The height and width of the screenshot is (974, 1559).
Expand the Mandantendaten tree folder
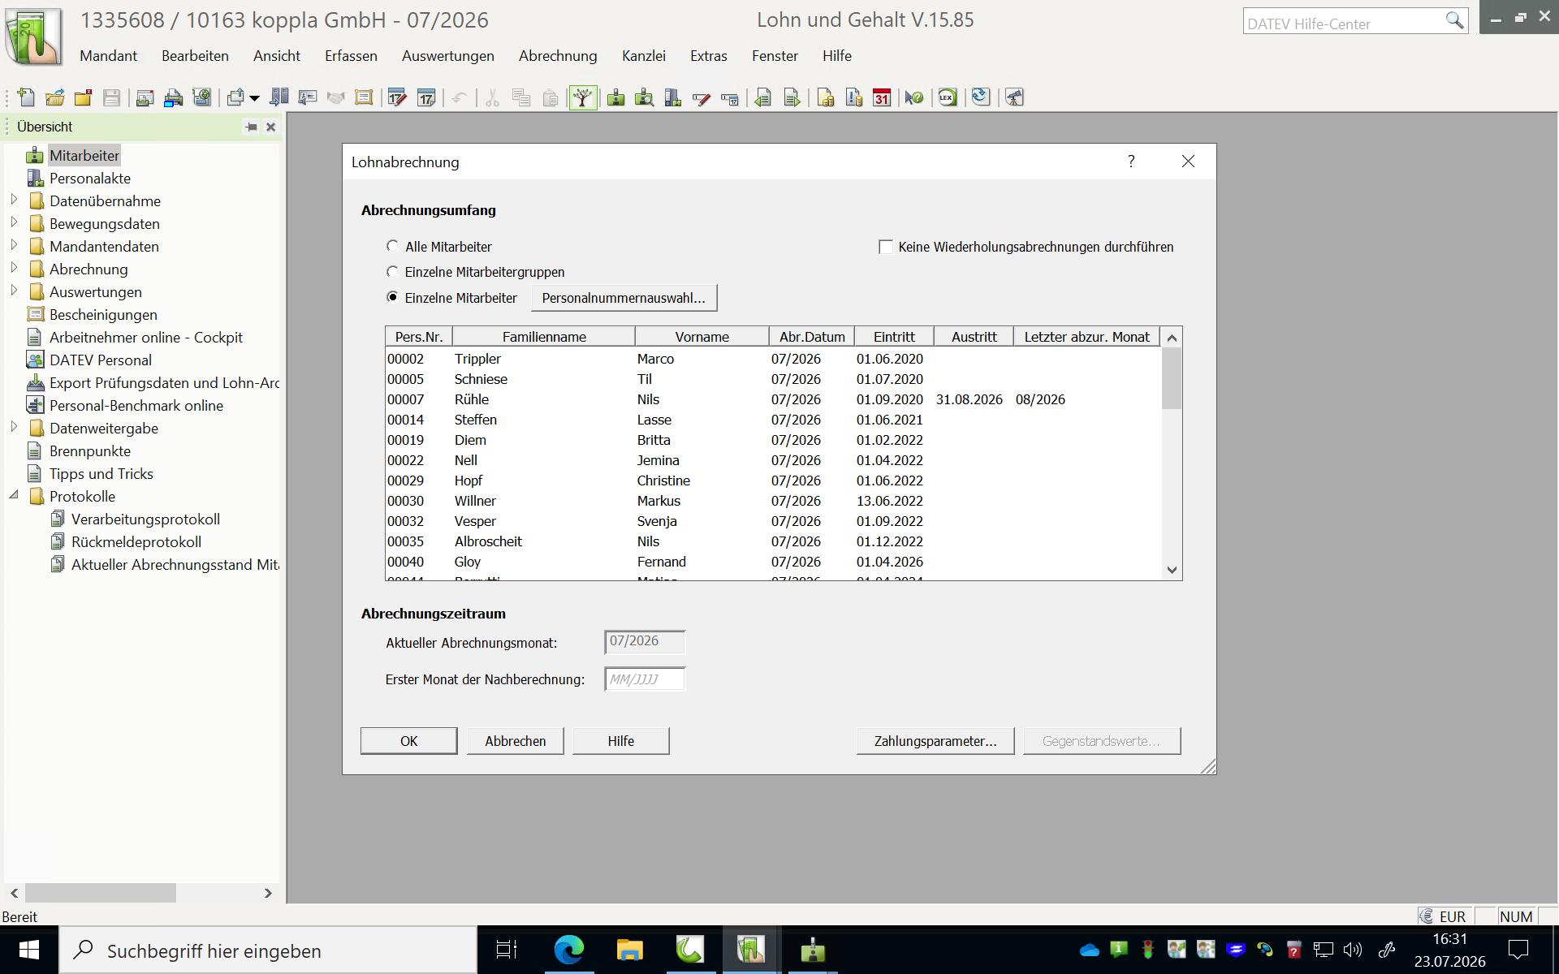point(14,245)
